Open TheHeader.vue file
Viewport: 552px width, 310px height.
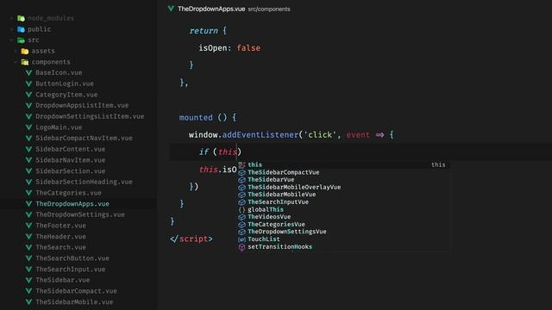(x=60, y=237)
